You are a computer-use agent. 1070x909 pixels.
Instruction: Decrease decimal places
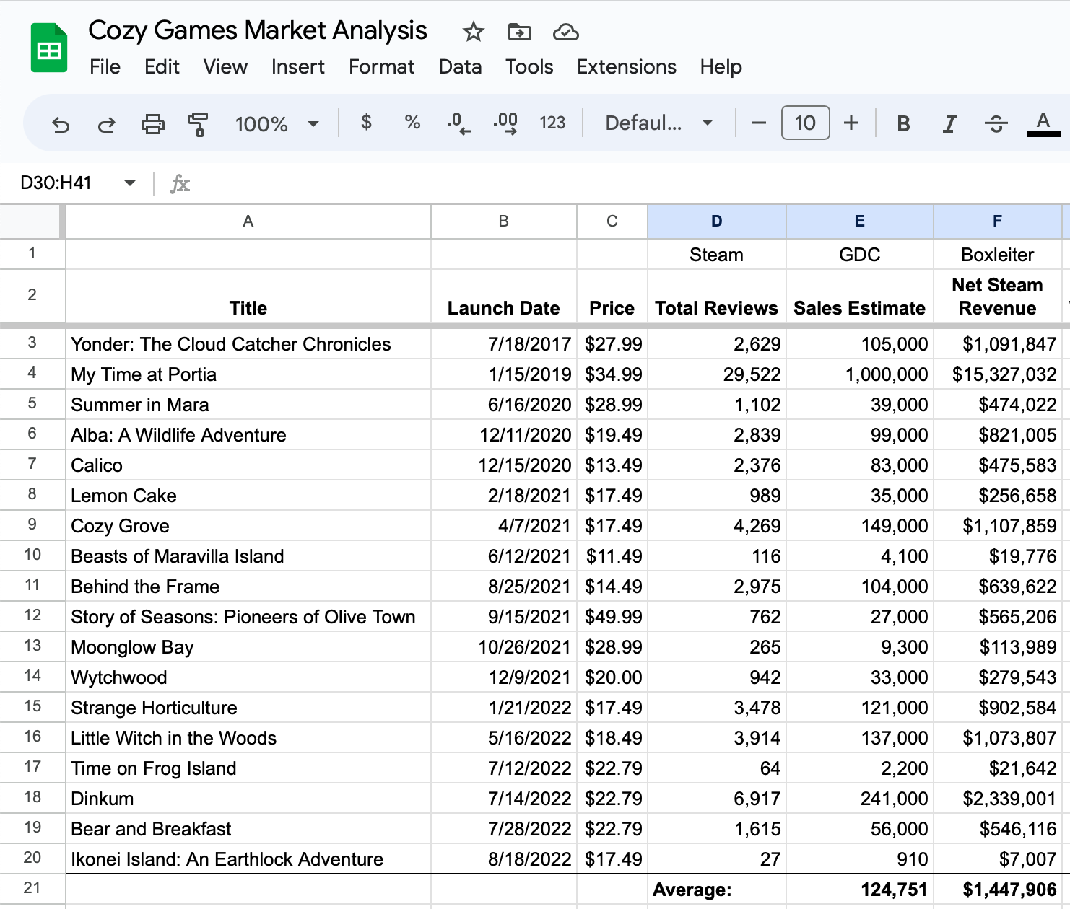pyautogui.click(x=459, y=123)
